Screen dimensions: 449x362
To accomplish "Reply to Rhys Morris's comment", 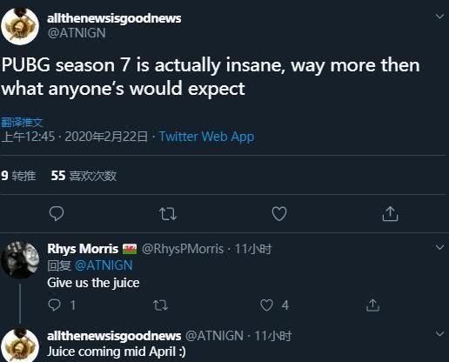I will tap(54, 305).
